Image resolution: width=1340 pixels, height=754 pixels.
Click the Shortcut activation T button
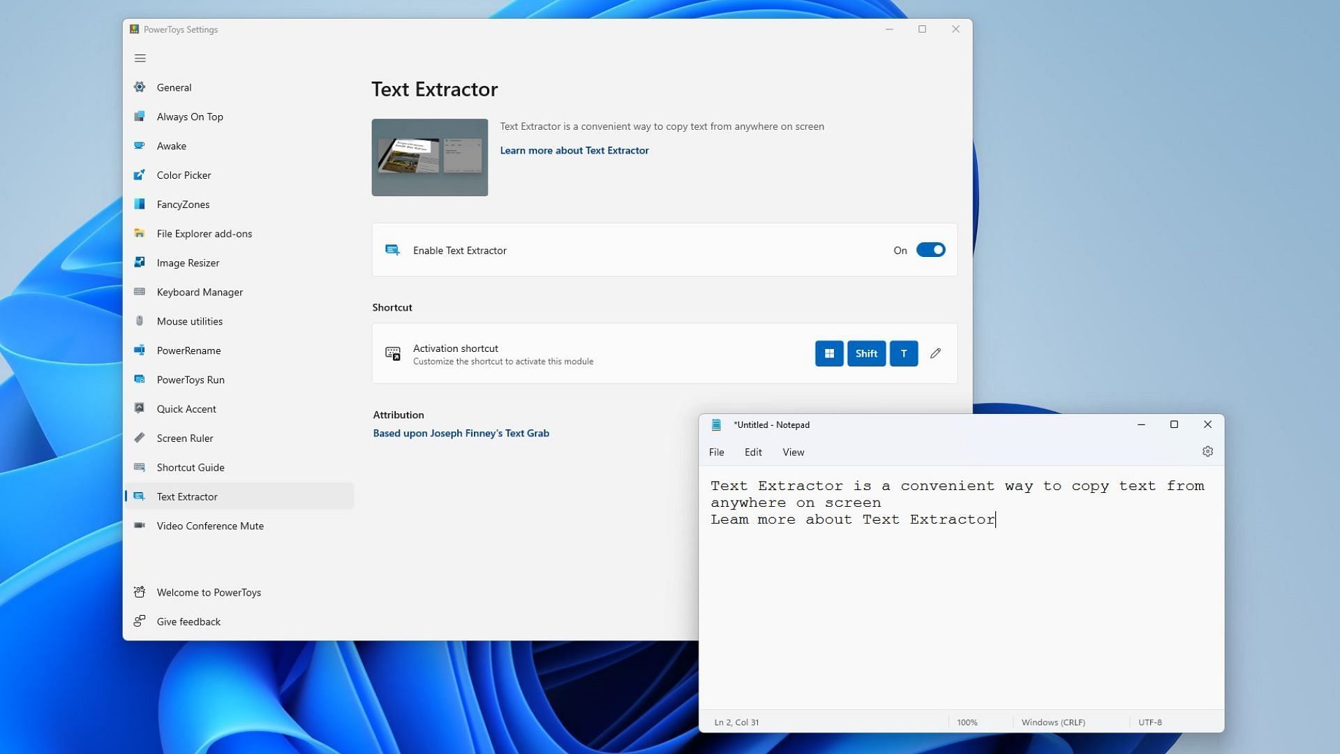903,353
